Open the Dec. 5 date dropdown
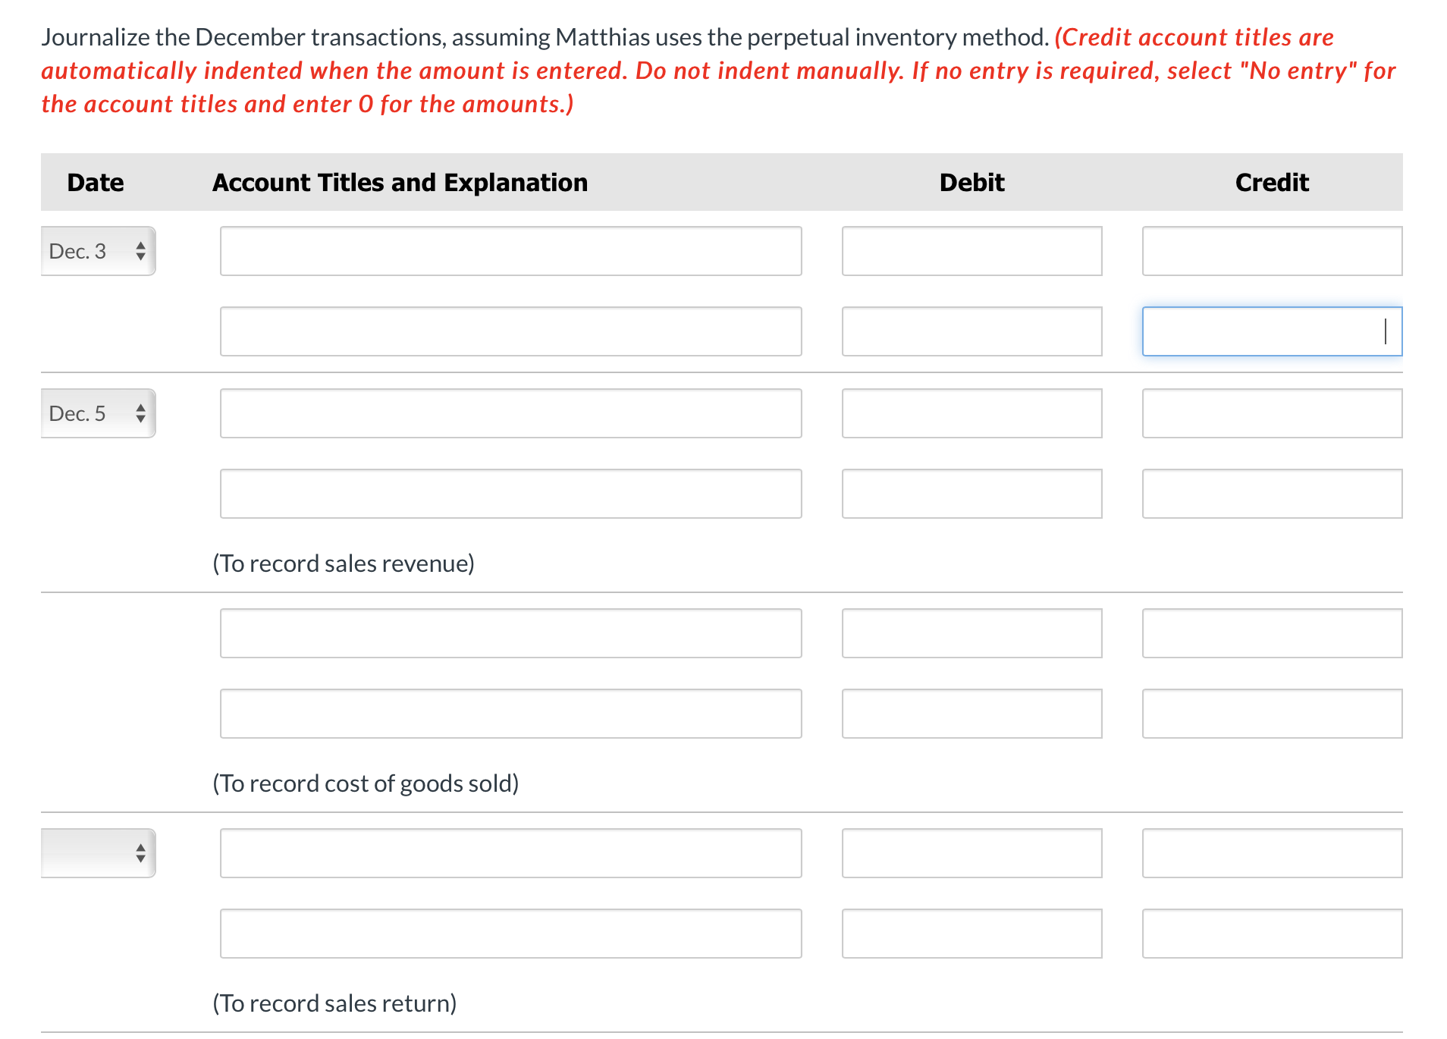 pyautogui.click(x=98, y=413)
